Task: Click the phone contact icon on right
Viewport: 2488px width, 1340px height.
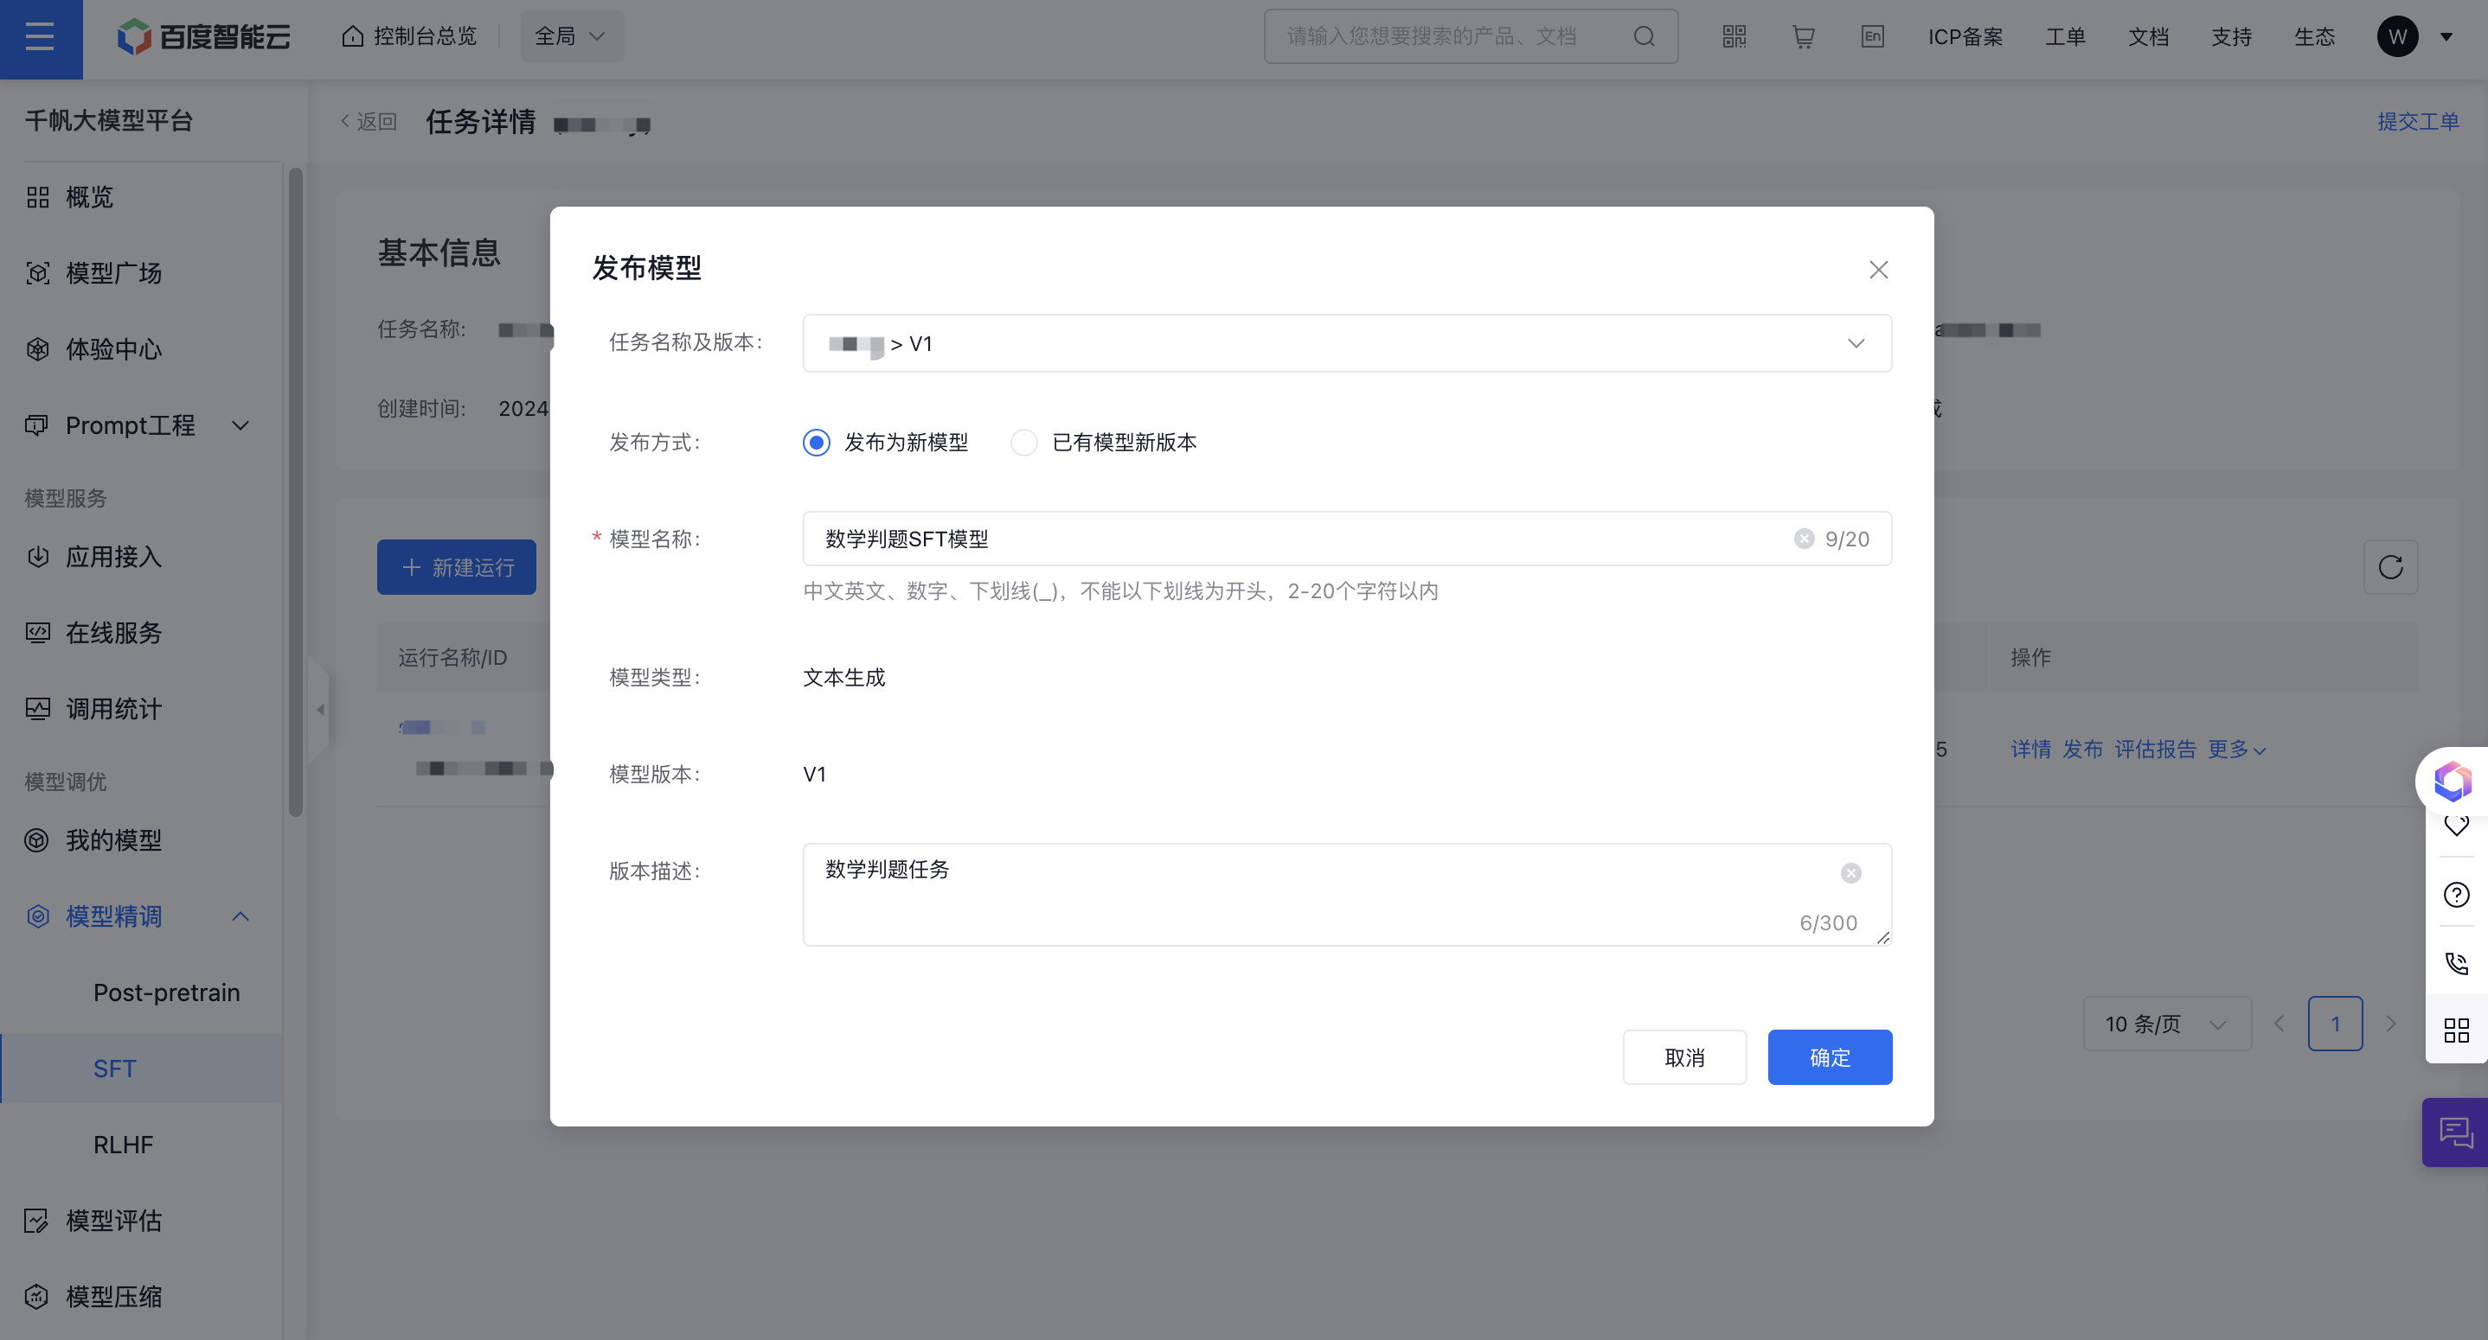Action: pyautogui.click(x=2456, y=962)
